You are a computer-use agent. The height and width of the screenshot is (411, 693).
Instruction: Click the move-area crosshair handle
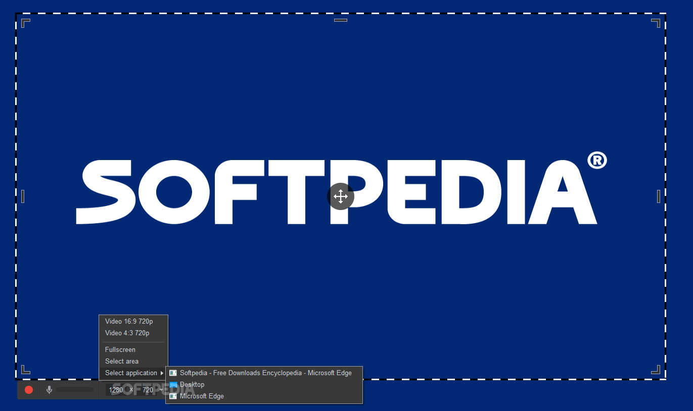click(341, 196)
